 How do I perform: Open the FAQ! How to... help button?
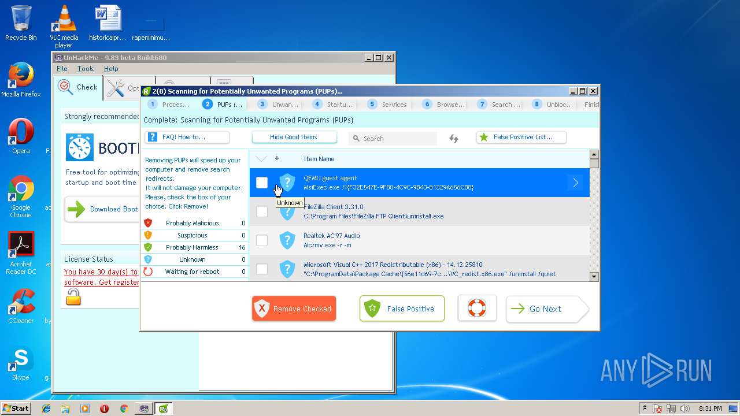tap(187, 137)
